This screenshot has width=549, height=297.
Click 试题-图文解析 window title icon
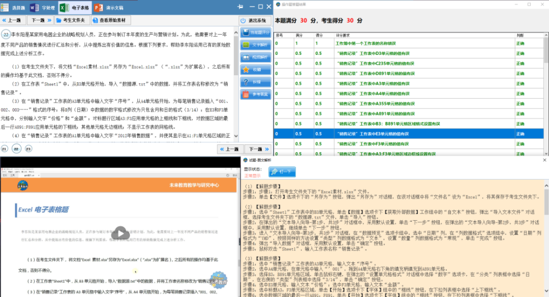245,160
